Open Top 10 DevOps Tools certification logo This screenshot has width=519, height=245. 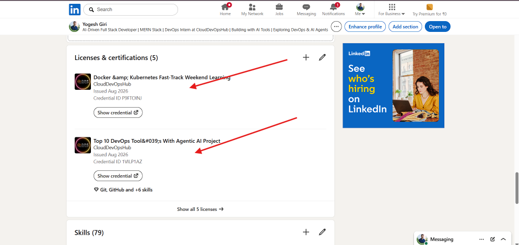click(83, 145)
